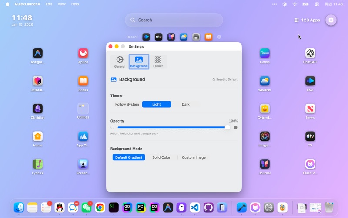The width and height of the screenshot is (348, 218).
Task: Click the Search field
Action: tap(174, 20)
